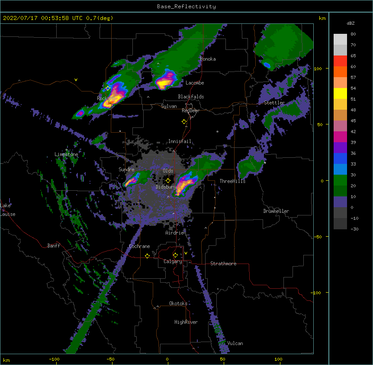Screen dimensions: 373x365
Task: Click the vertical axis -50 tick label
Action: (x=318, y=237)
